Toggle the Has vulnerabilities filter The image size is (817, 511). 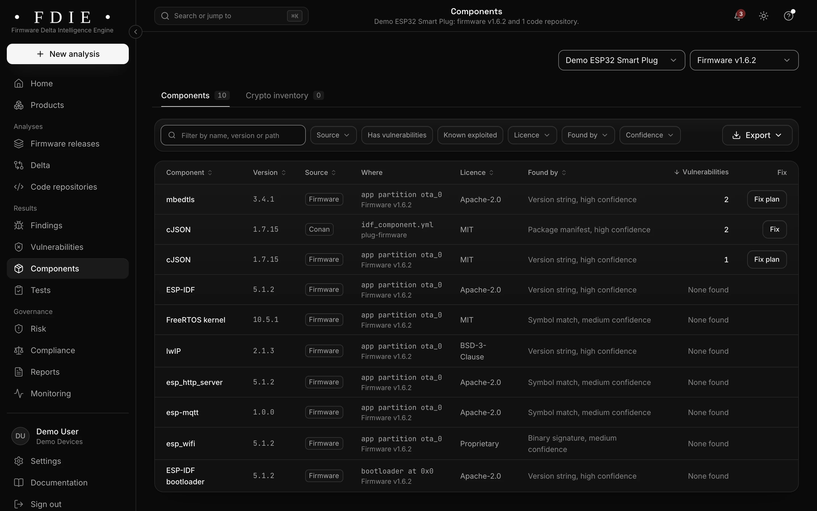[397, 135]
